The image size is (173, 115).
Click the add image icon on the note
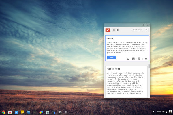tap(133, 59)
